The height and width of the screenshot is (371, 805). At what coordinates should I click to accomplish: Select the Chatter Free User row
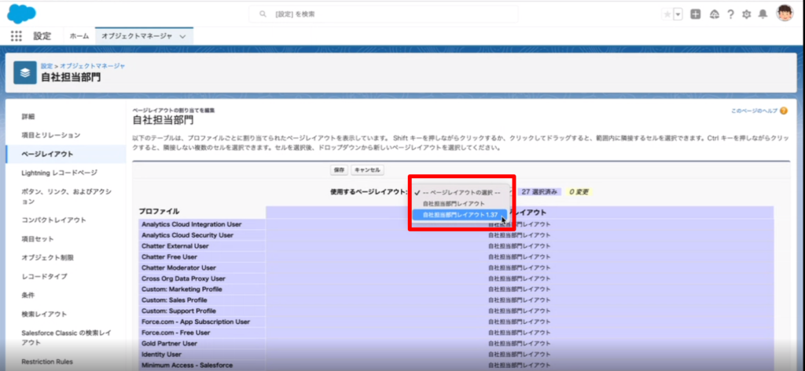click(456, 256)
